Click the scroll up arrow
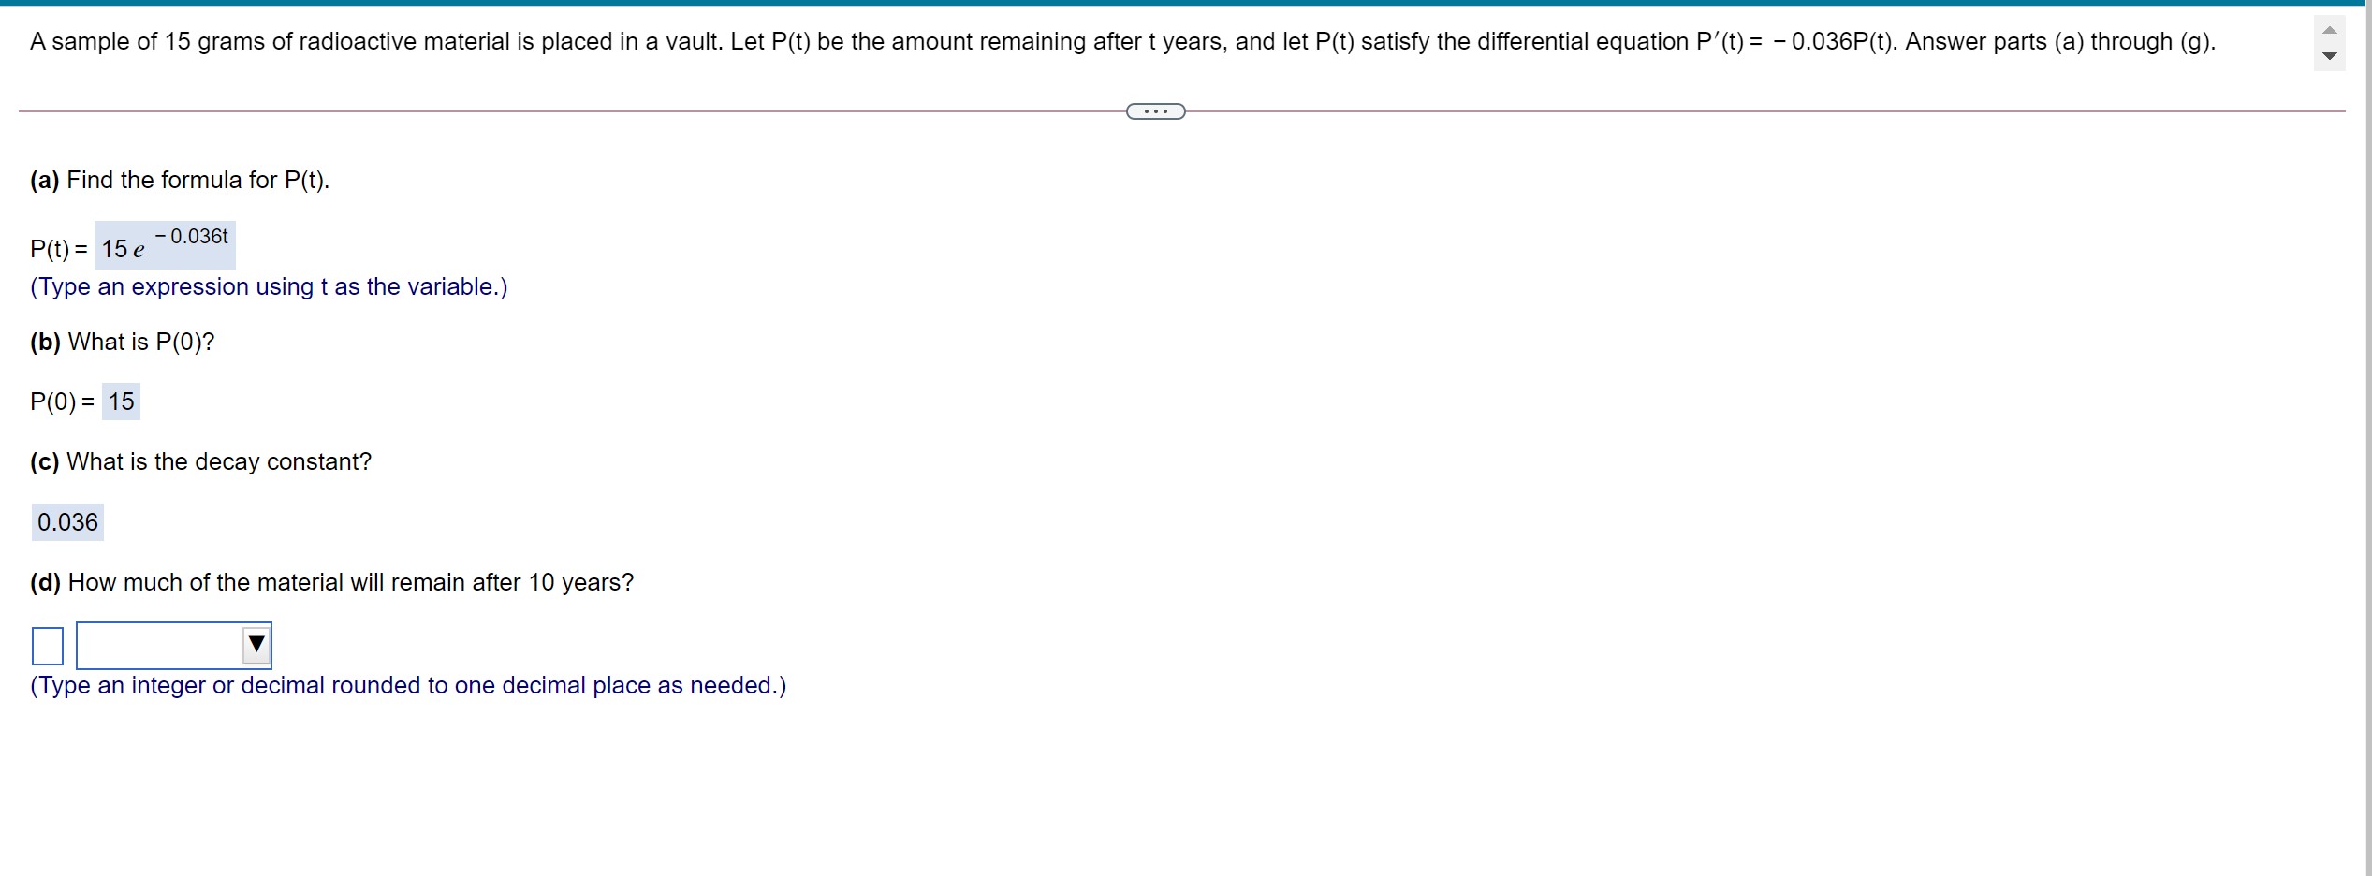This screenshot has width=2372, height=876. (2330, 28)
